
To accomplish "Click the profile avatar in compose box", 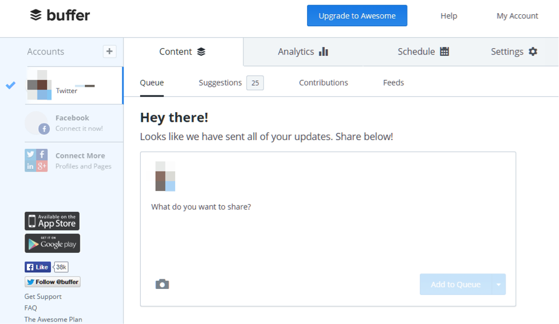I will 165,176.
